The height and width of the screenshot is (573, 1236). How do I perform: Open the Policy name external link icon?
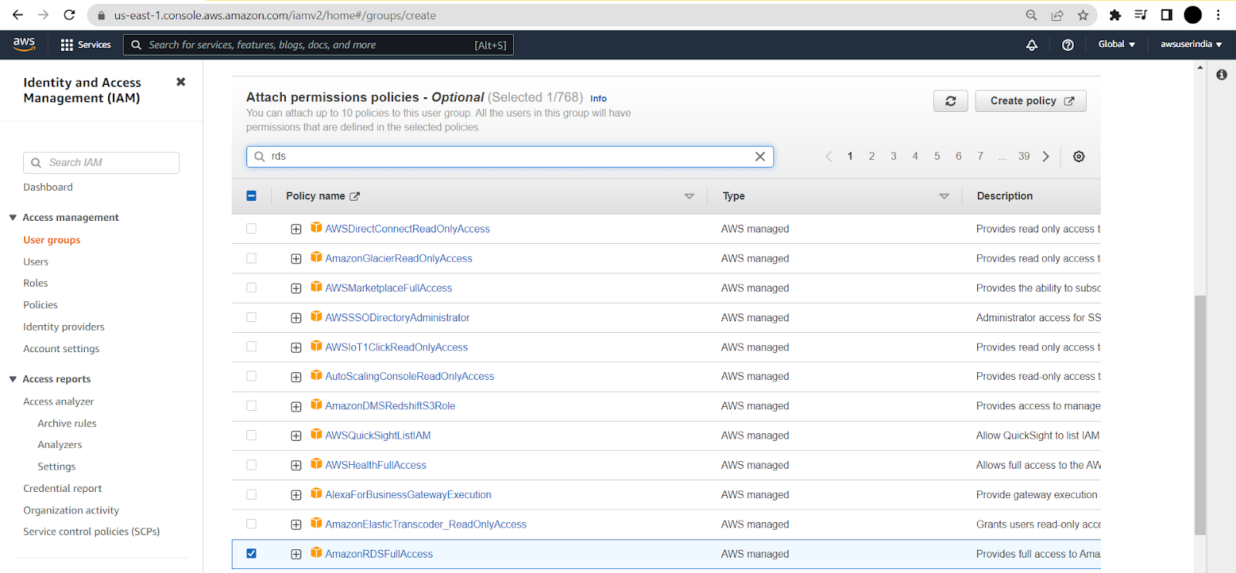point(355,196)
